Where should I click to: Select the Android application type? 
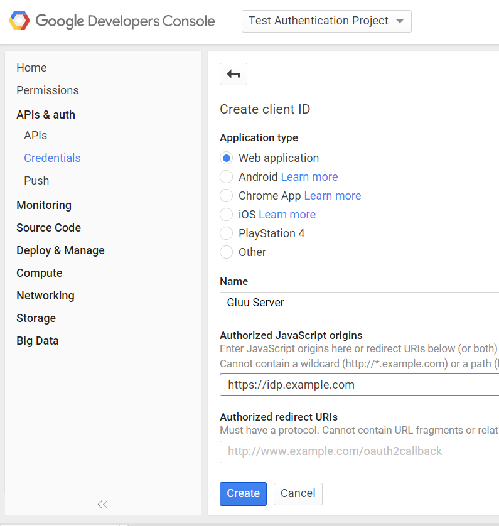point(227,177)
